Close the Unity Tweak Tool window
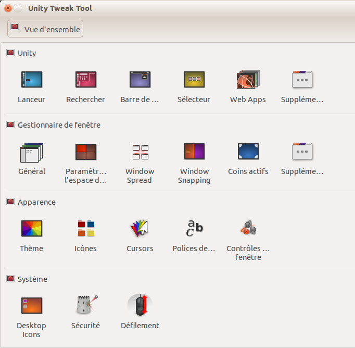The width and height of the screenshot is (355, 348). pos(8,8)
